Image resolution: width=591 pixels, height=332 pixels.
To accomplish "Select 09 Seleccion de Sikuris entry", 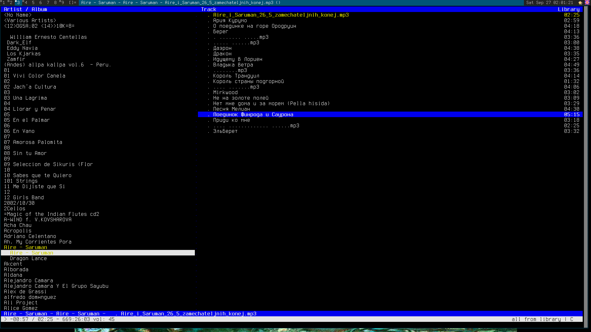I will pyautogui.click(x=48, y=164).
